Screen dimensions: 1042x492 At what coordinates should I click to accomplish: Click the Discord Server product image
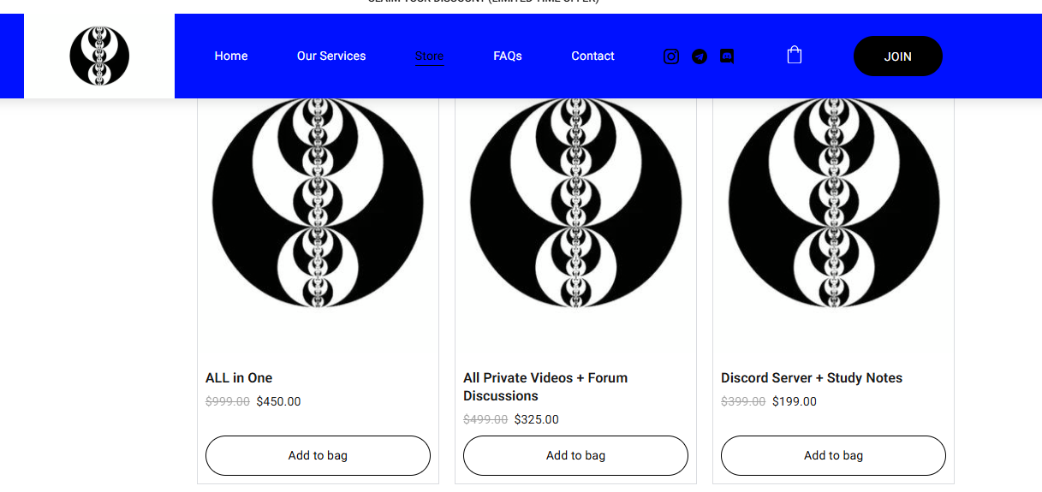(833, 205)
